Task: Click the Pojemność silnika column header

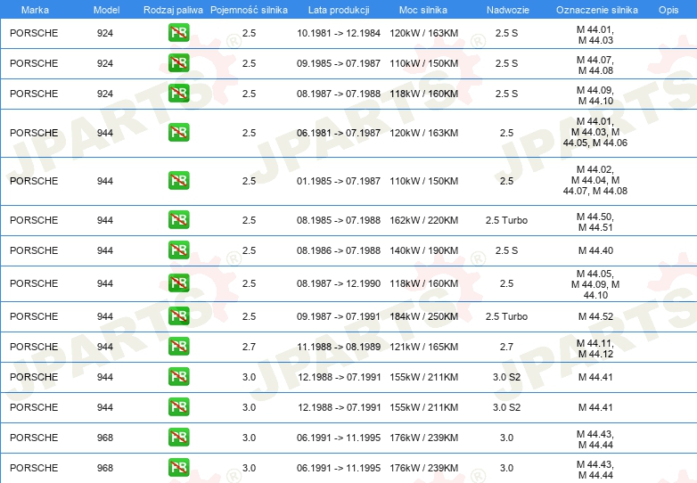Action: [x=249, y=10]
